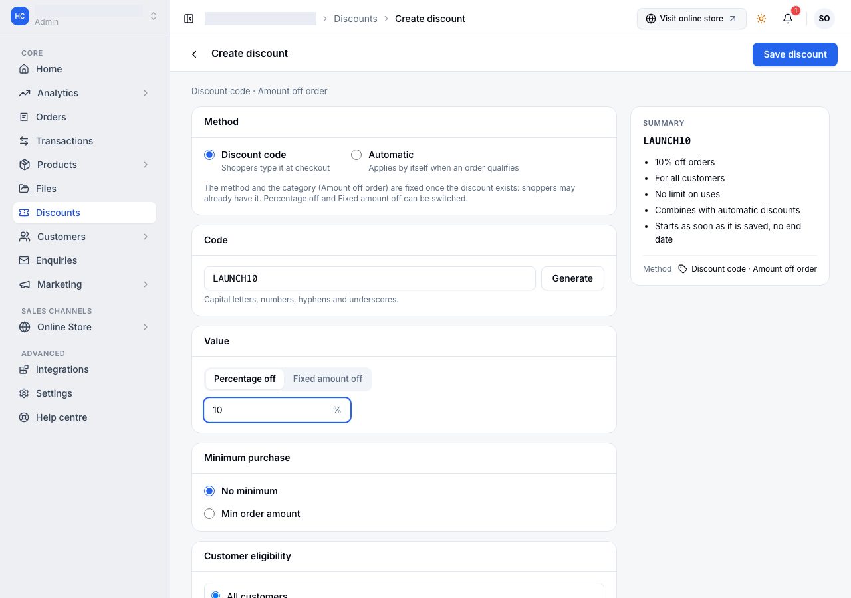Click the Settings gear icon

[x=24, y=393]
